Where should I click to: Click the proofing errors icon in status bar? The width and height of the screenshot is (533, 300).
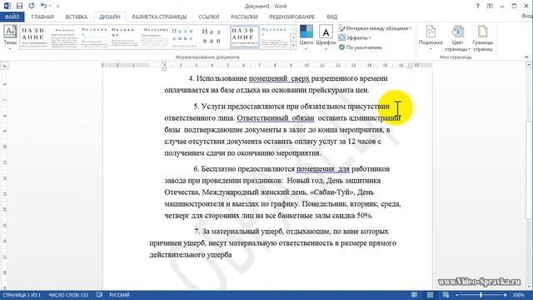point(99,295)
